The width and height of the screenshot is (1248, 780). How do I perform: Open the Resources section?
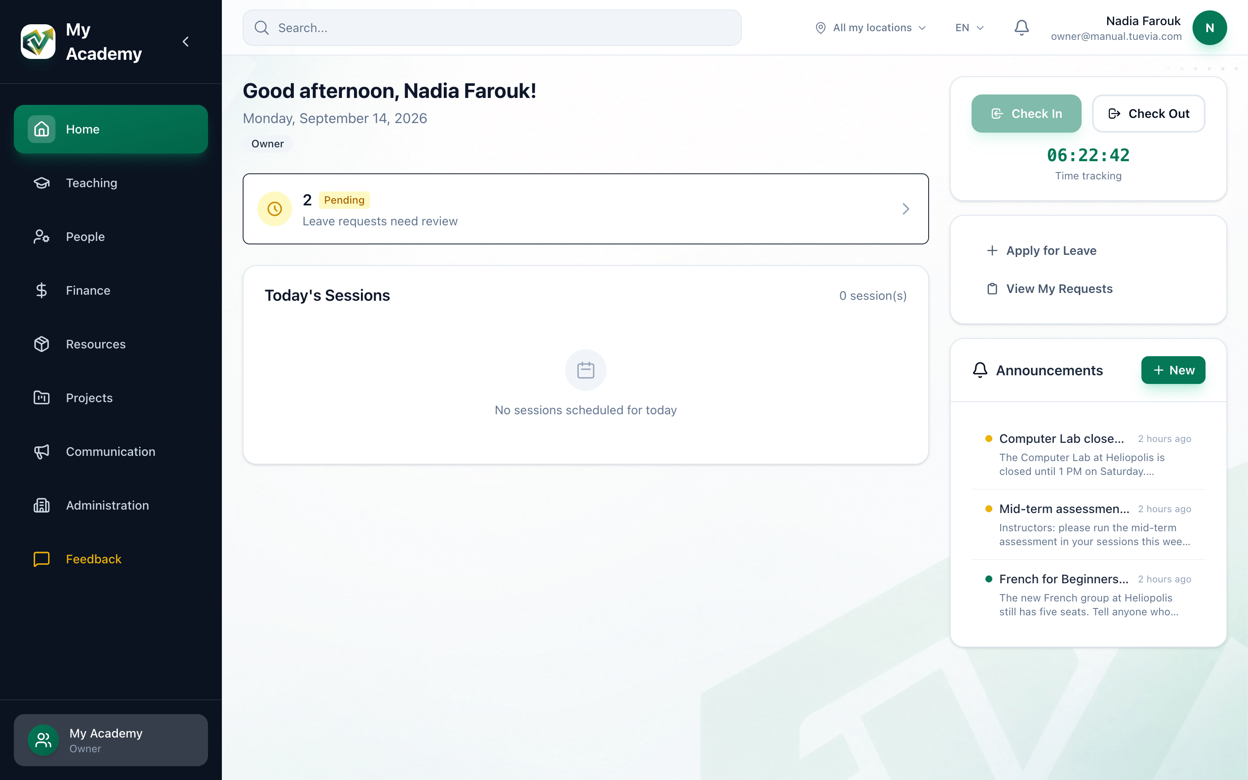pos(111,344)
